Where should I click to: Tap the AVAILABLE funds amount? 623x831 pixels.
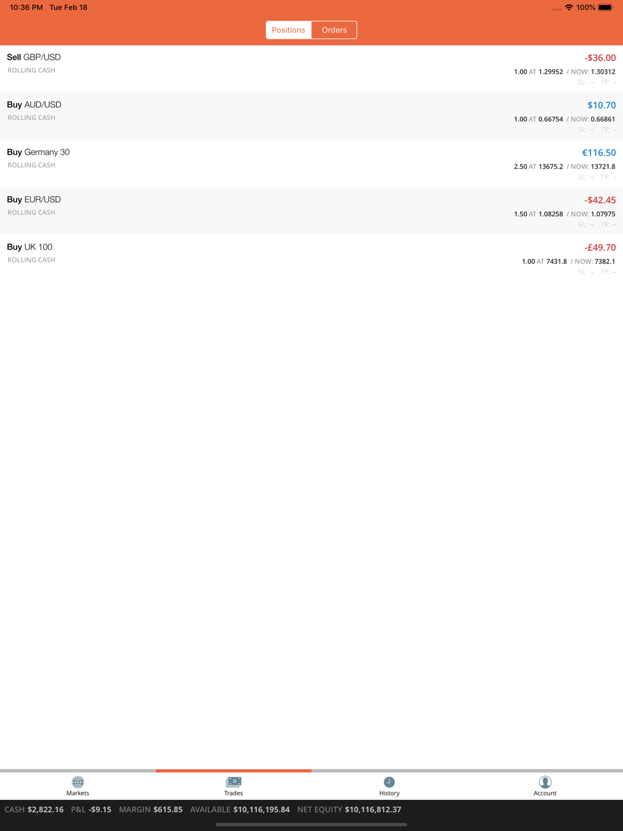pyautogui.click(x=261, y=810)
